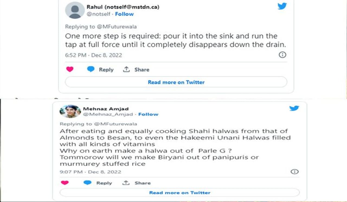Open Mehnaz Amjad's profile photo
Image resolution: width=347 pixels, height=202 pixels.
70,111
